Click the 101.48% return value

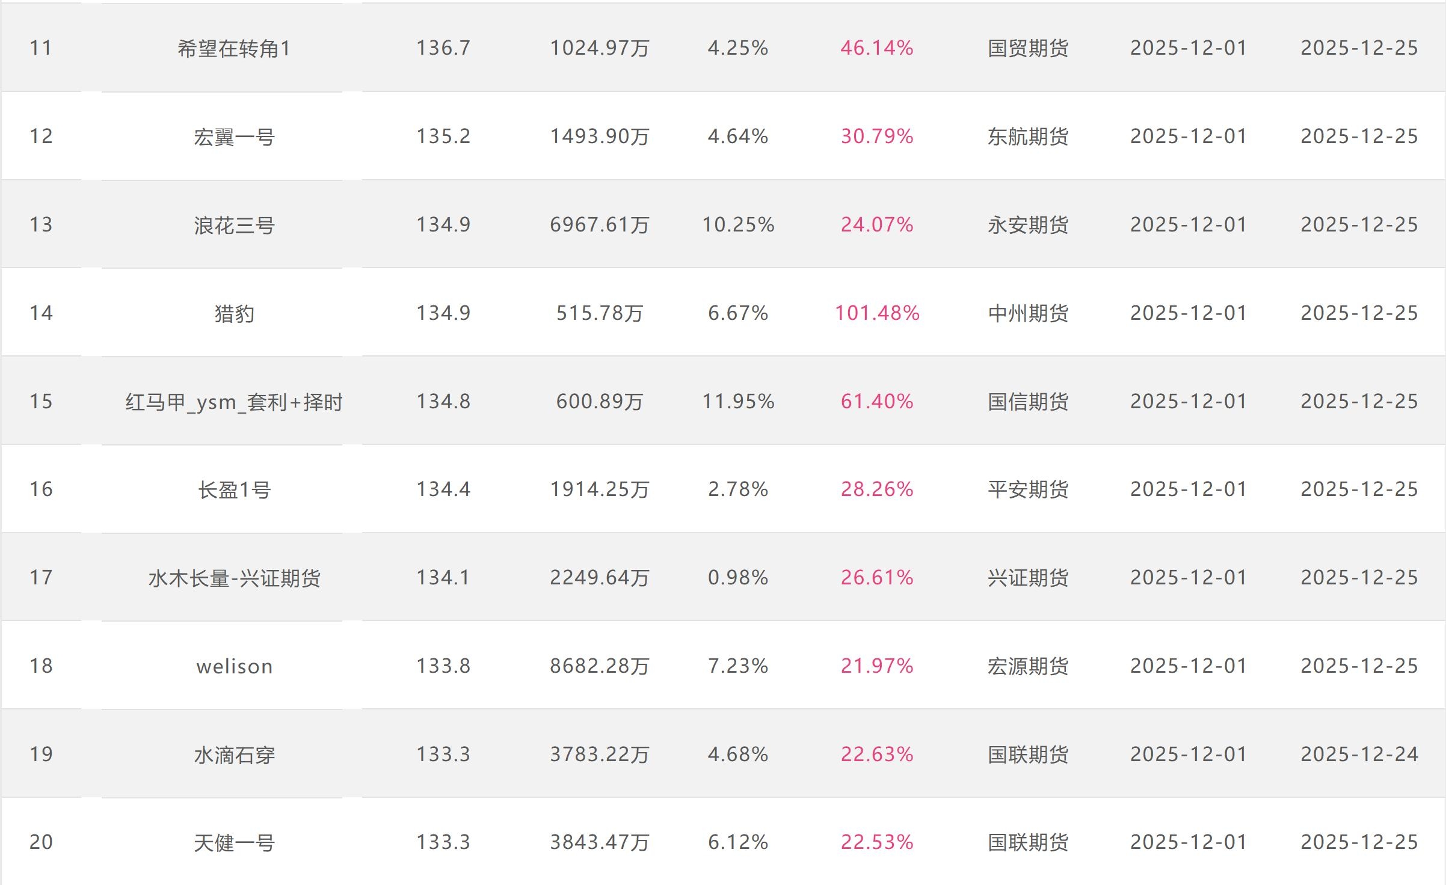[876, 313]
